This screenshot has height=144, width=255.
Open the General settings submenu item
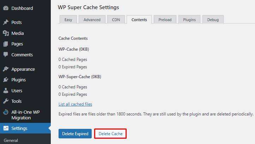click(x=11, y=140)
